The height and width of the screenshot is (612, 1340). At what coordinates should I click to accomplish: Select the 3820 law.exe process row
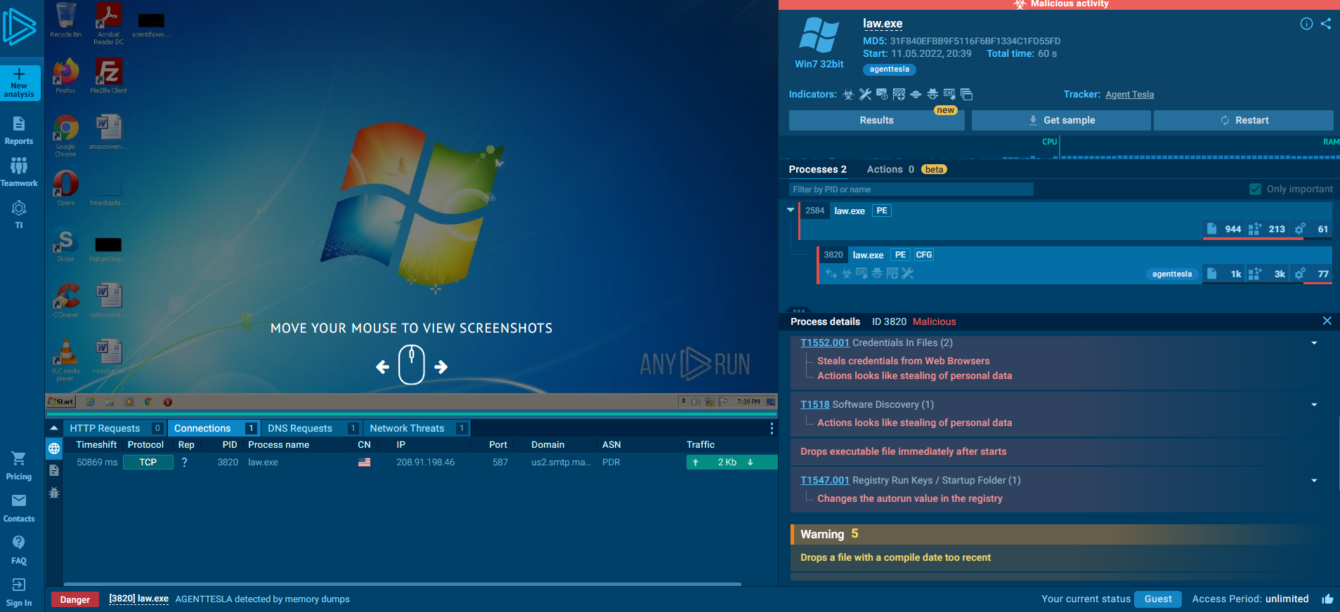pos(1075,265)
